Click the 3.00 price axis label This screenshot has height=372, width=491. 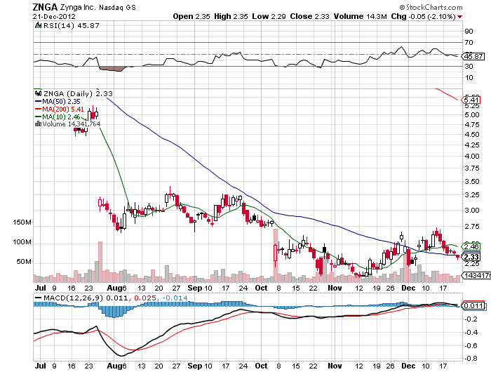click(x=472, y=211)
